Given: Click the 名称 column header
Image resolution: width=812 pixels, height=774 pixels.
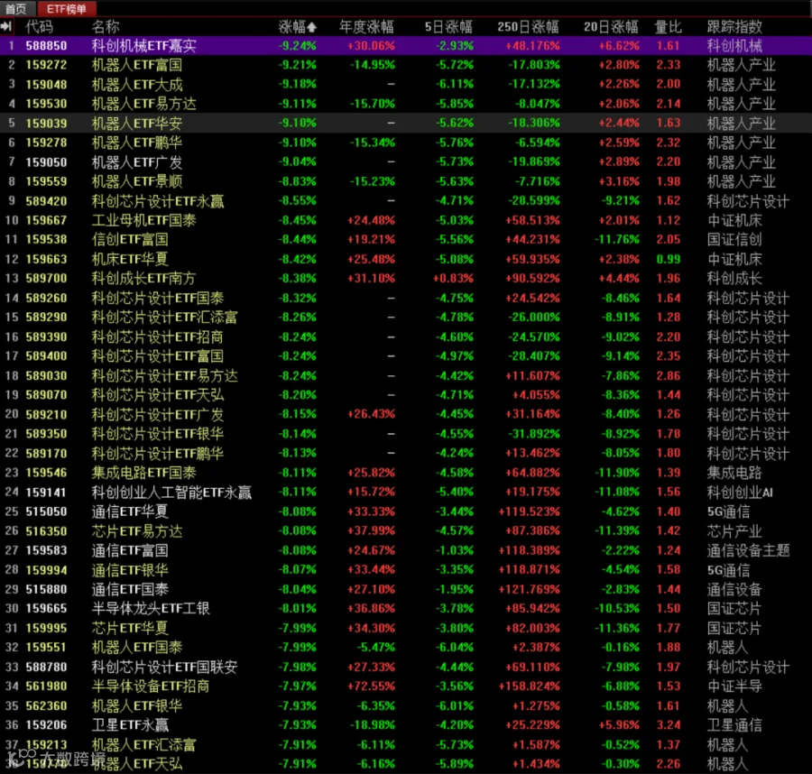Looking at the screenshot, I should pos(106,26).
